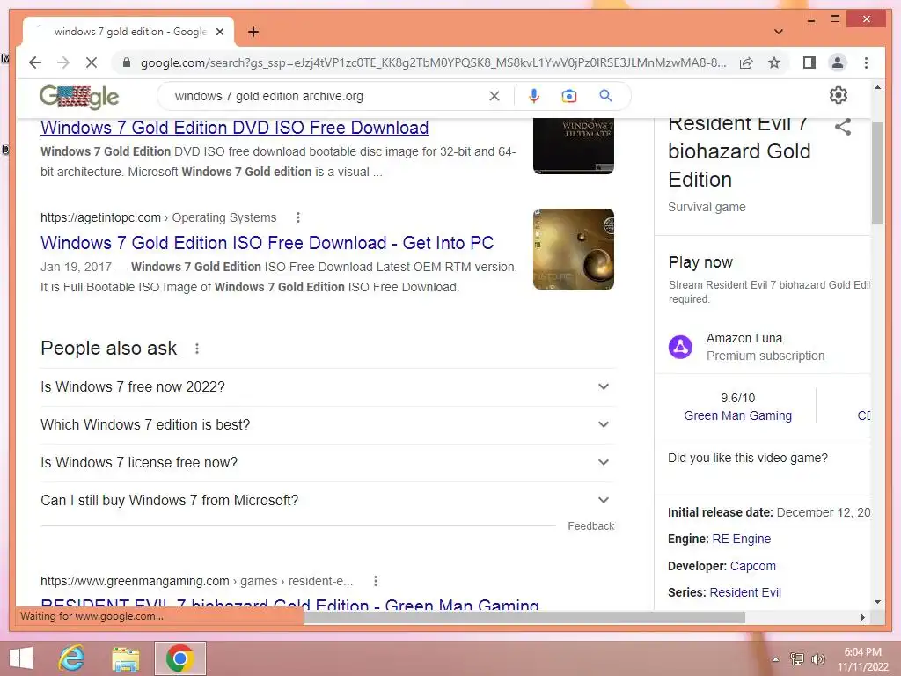Open the volume tray icon

coord(817,659)
